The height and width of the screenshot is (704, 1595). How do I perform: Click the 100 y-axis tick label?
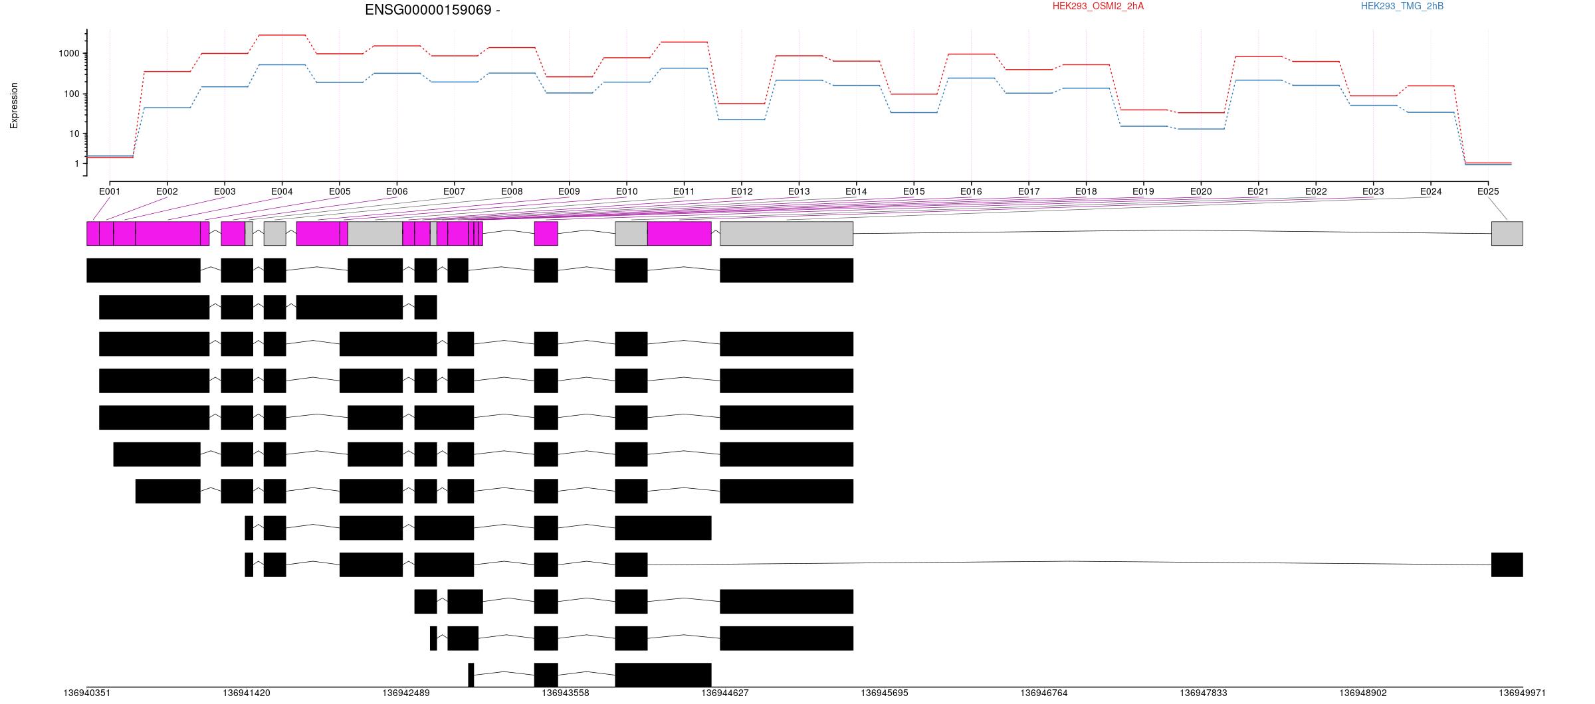72,94
